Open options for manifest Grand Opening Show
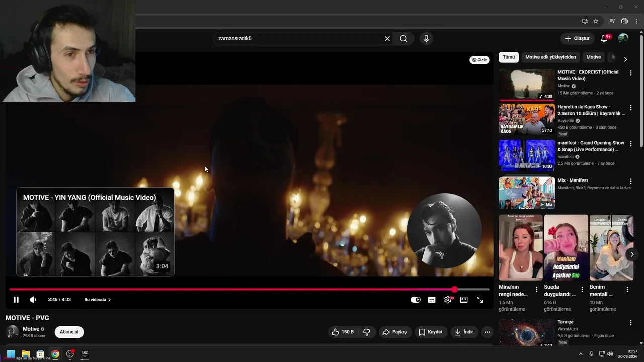Viewport: 644px width, 362px height. (x=631, y=144)
